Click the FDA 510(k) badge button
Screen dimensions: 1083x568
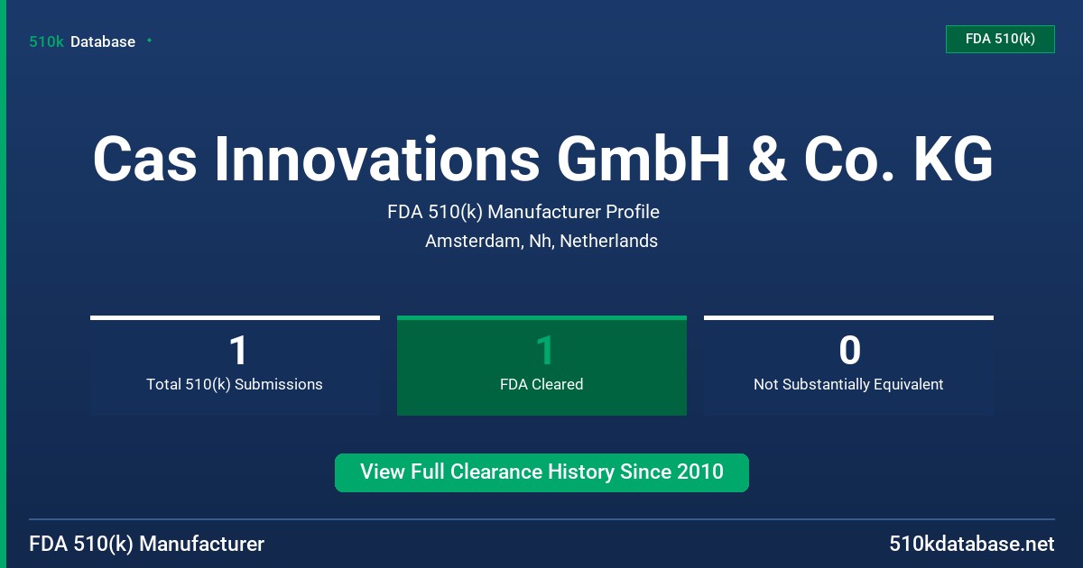[x=1000, y=39]
